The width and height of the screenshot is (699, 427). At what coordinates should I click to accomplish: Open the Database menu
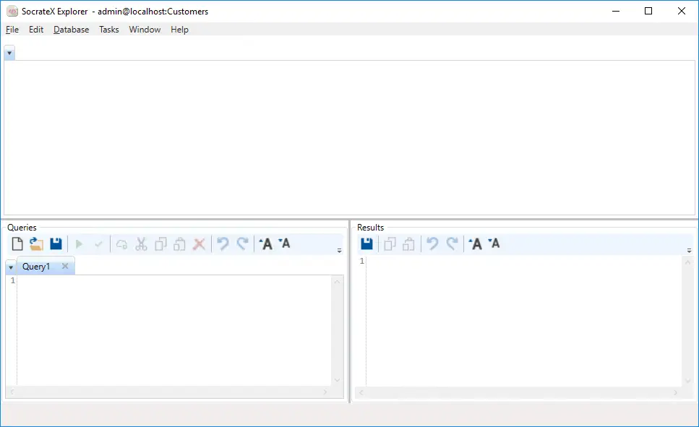pyautogui.click(x=72, y=30)
